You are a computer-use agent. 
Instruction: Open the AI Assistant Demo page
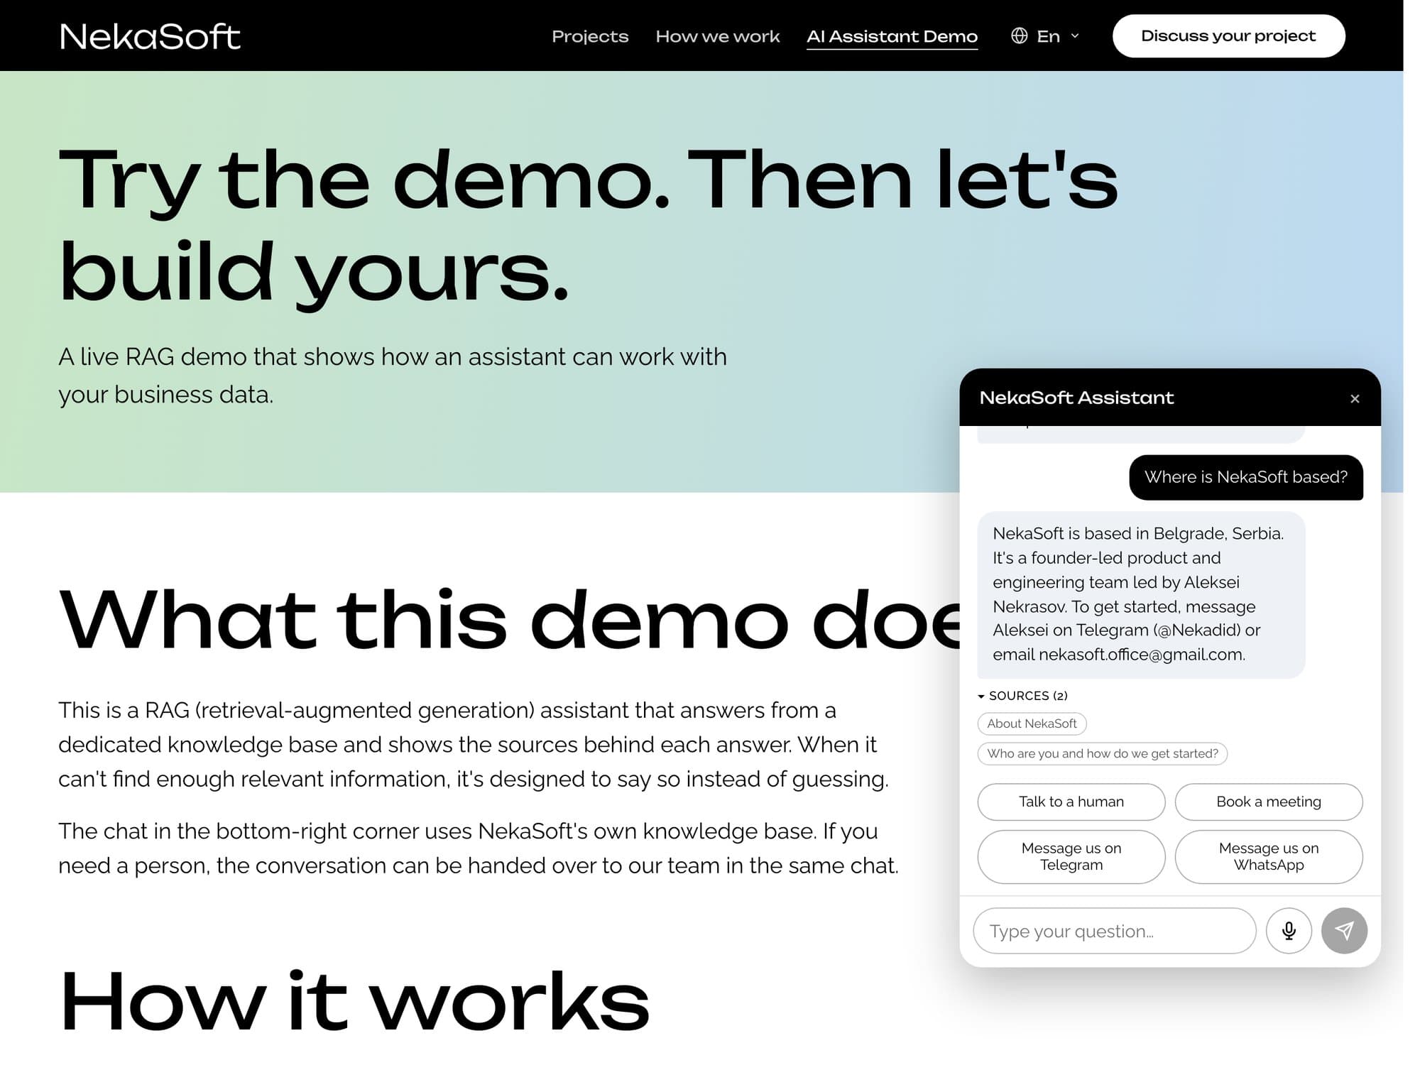pyautogui.click(x=892, y=36)
